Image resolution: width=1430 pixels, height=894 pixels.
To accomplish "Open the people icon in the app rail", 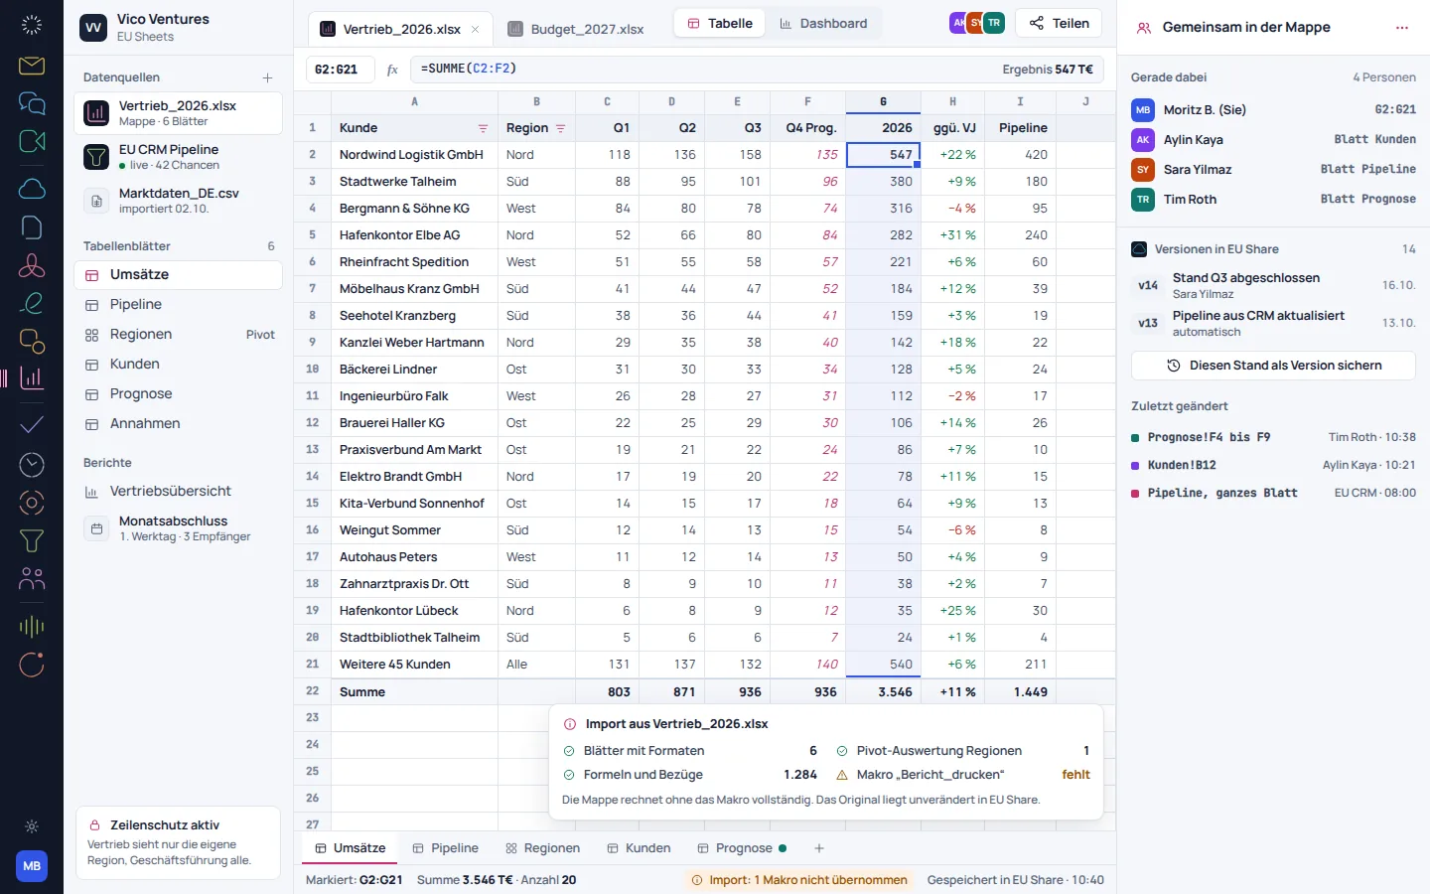I will pos(32,578).
